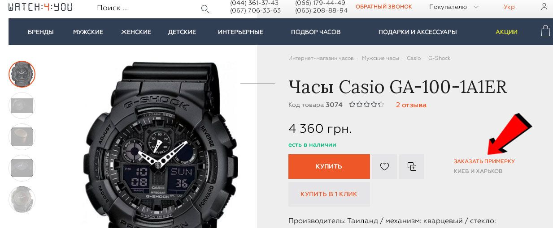The image size is (553, 228).
Task: Add watch to wishlist heart icon
Action: tap(384, 166)
